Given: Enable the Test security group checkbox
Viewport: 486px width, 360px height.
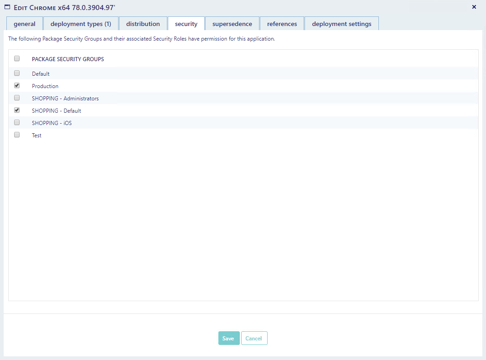Looking at the screenshot, I should [x=17, y=135].
